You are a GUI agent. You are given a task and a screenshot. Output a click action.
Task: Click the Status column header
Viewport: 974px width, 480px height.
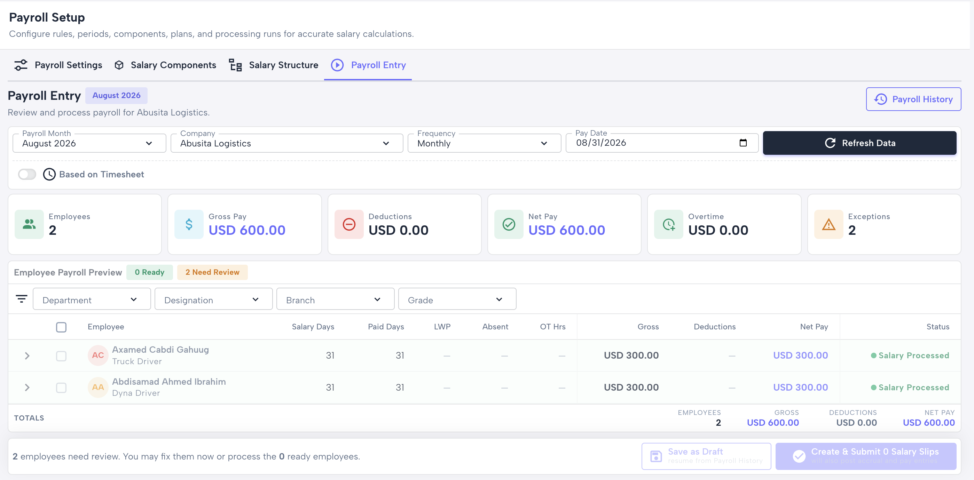tap(938, 327)
